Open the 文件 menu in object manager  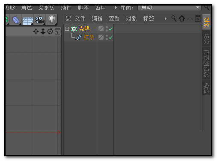pyautogui.click(x=80, y=18)
